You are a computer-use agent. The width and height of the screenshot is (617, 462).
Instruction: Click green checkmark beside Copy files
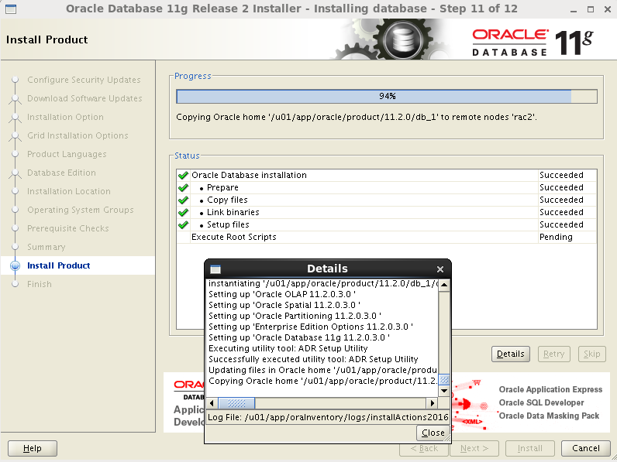click(x=183, y=200)
